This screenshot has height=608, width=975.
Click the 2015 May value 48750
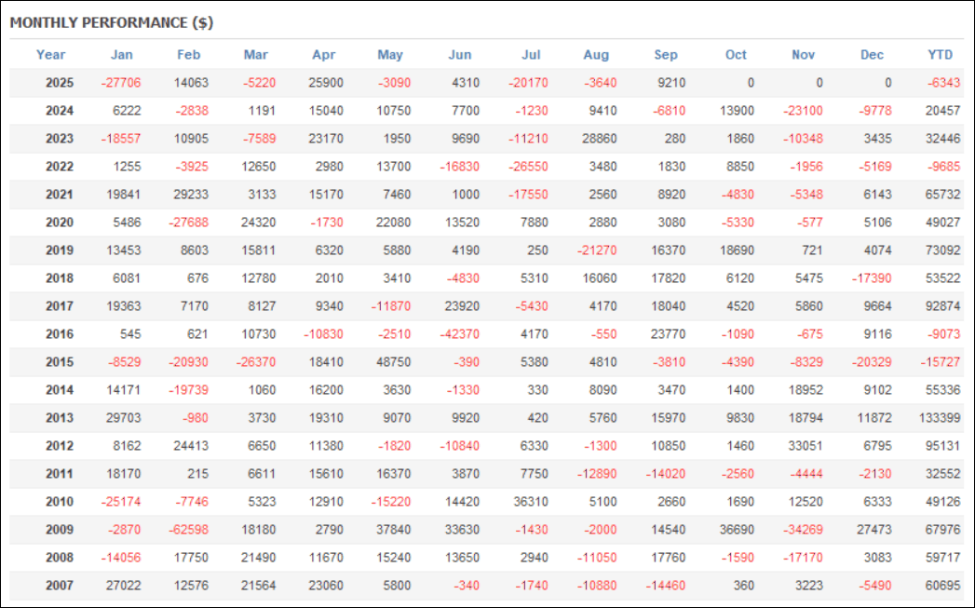[393, 362]
